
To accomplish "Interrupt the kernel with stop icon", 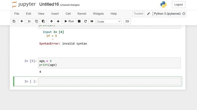I will pyautogui.click(x=79, y=21).
